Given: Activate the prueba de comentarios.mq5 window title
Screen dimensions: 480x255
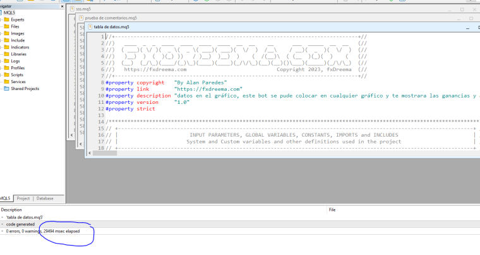Looking at the screenshot, I should tap(111, 18).
